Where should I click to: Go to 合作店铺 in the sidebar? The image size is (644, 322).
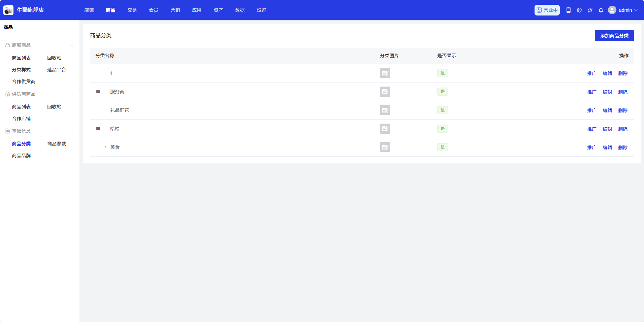tap(21, 119)
